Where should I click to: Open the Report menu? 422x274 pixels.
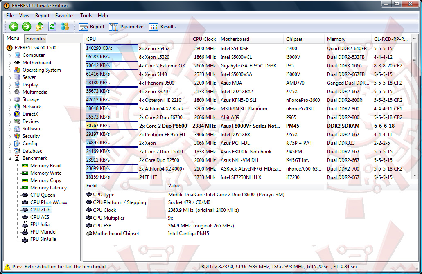tap(42, 16)
